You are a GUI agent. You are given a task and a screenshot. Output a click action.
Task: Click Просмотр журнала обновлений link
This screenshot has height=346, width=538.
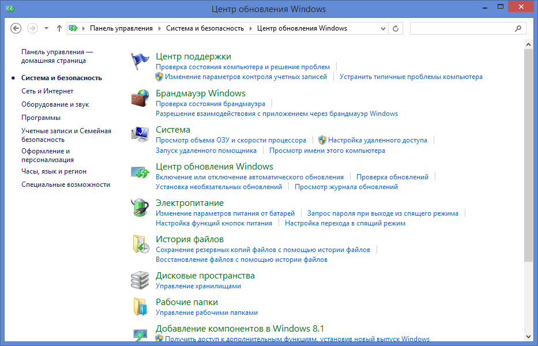346,187
